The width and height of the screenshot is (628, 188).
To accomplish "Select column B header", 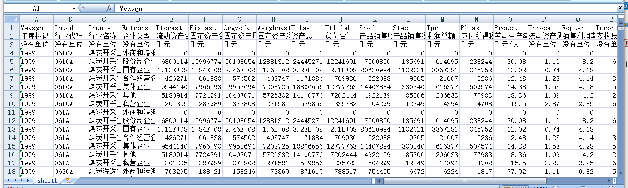I will (x=70, y=19).
